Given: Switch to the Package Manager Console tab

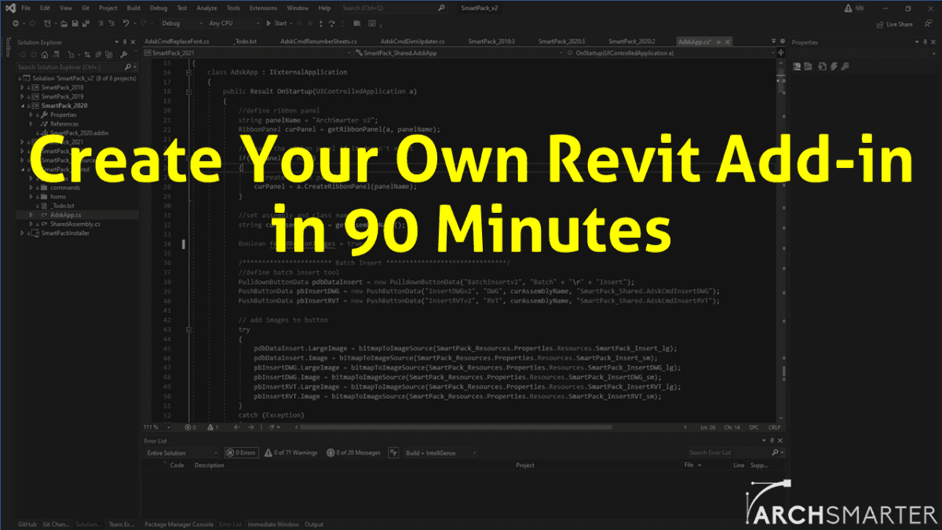Looking at the screenshot, I should pos(179,524).
